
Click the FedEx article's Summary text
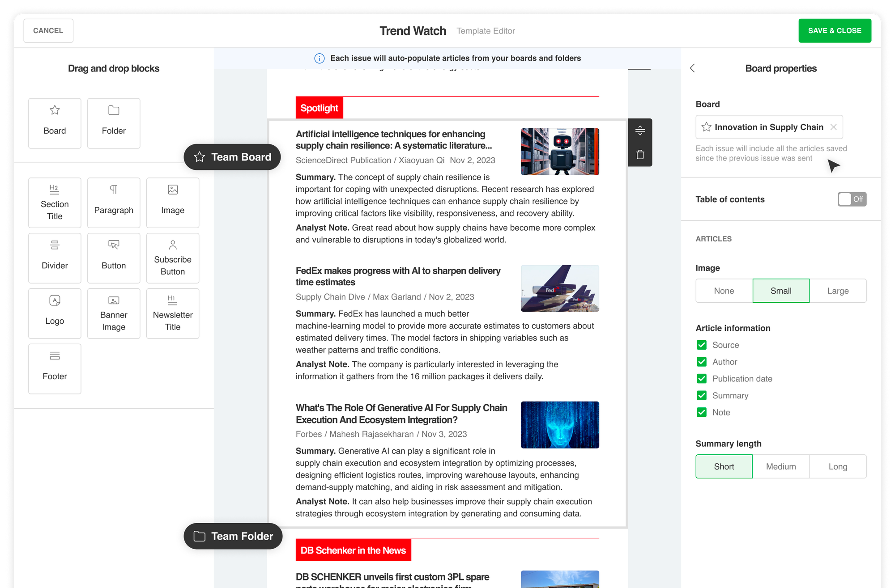[445, 332]
